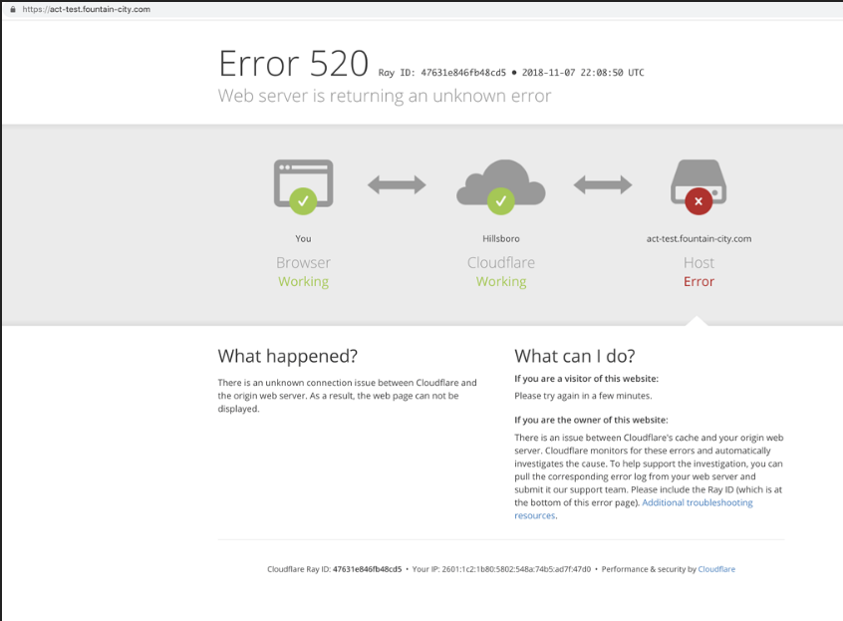Screen dimensions: 843x621
Task: Click the Error 520 heading
Action: click(293, 64)
